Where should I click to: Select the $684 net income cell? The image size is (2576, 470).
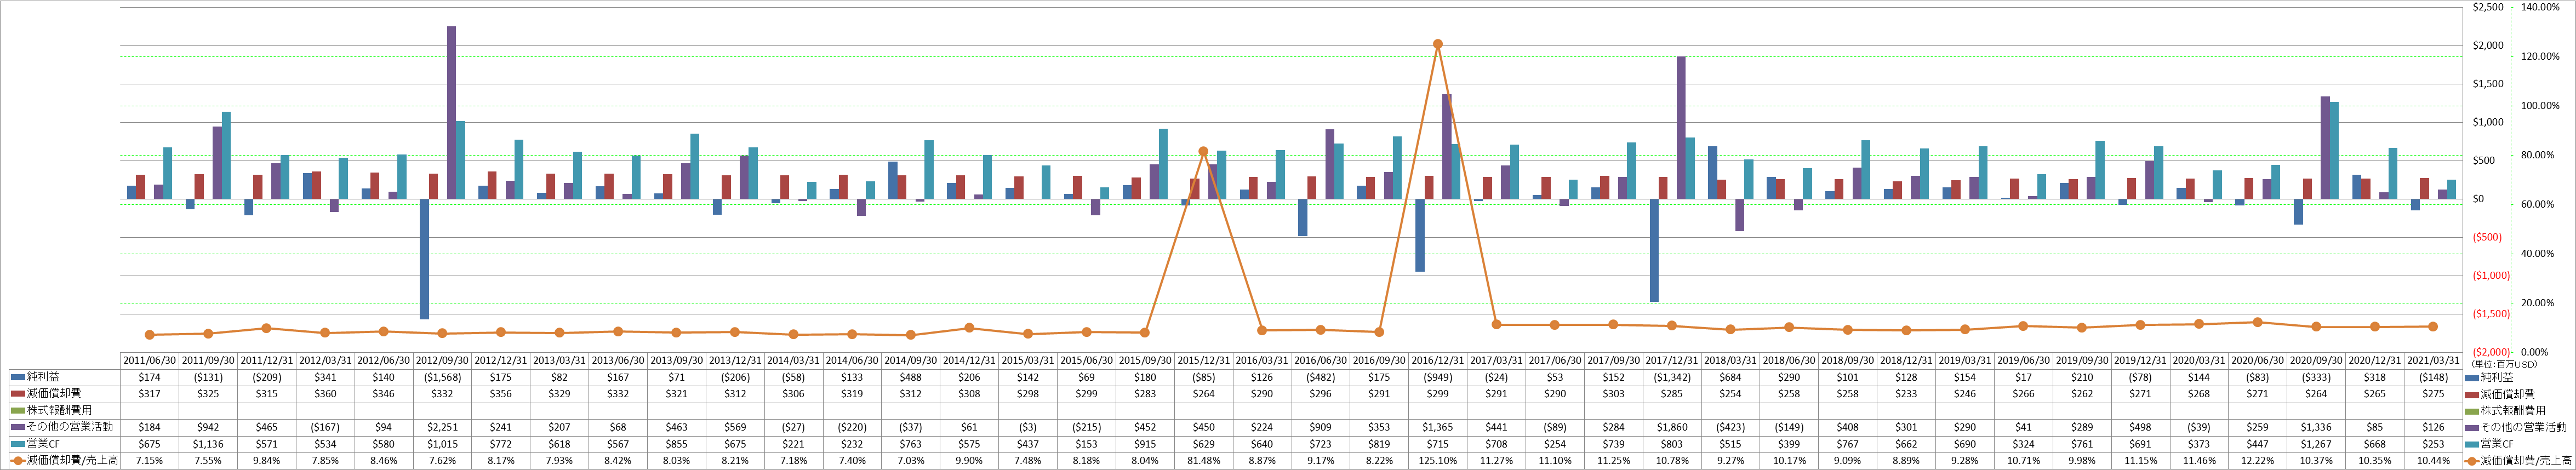click(1730, 378)
